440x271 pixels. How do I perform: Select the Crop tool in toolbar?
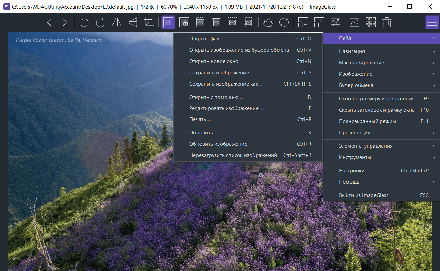point(149,23)
